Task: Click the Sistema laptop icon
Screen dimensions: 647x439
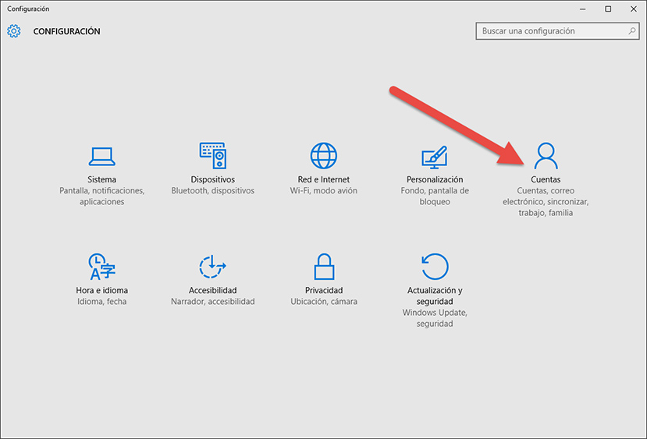Action: pyautogui.click(x=101, y=156)
